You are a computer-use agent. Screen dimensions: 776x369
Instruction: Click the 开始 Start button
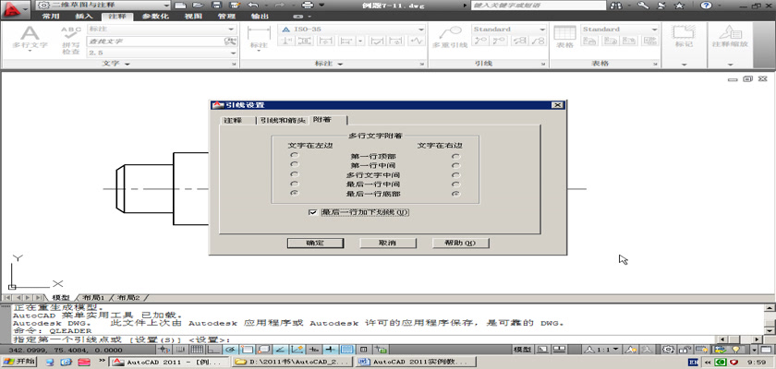point(18,362)
